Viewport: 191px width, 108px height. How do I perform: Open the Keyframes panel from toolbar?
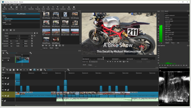[63, 8]
